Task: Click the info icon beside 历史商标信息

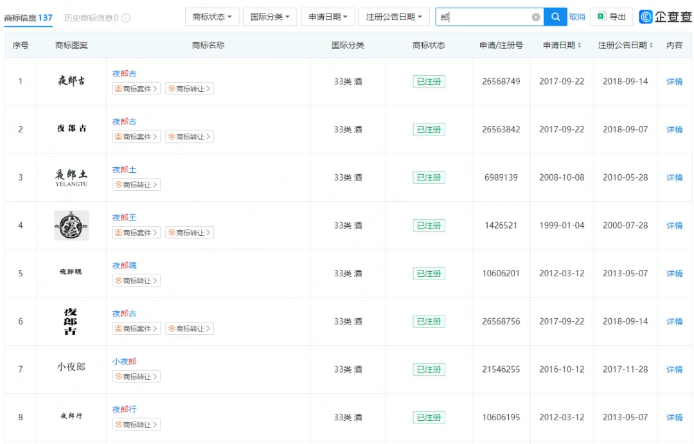Action: coord(126,18)
